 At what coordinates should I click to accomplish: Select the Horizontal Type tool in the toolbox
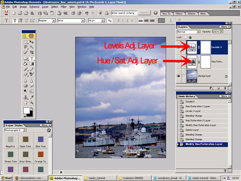click(32, 59)
